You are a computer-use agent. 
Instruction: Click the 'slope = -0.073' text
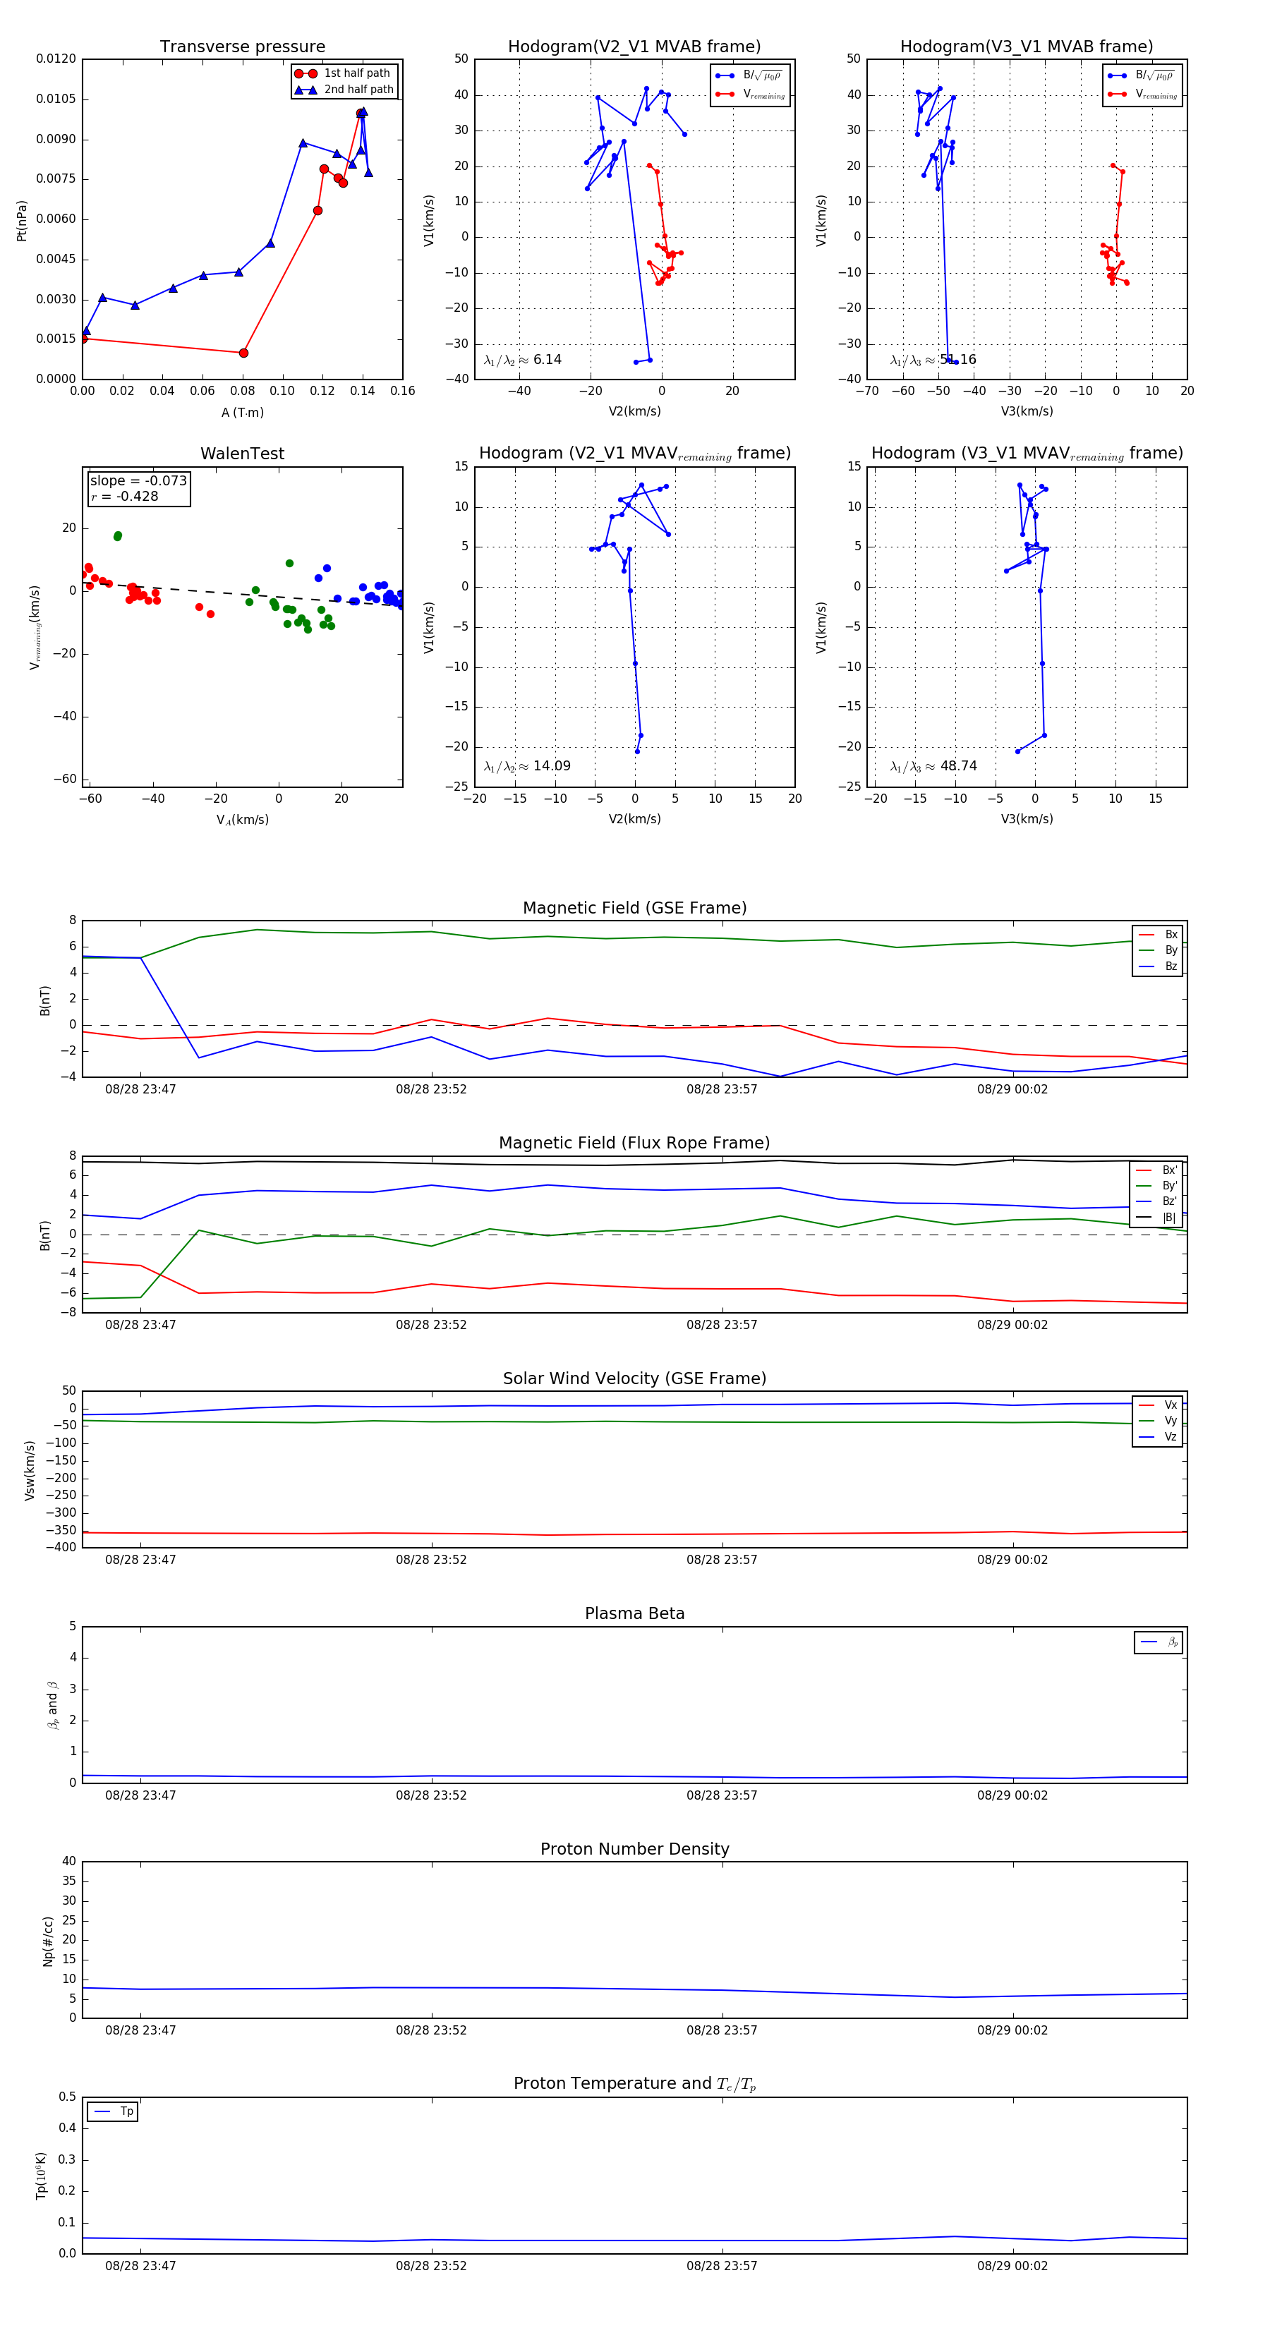(x=138, y=481)
